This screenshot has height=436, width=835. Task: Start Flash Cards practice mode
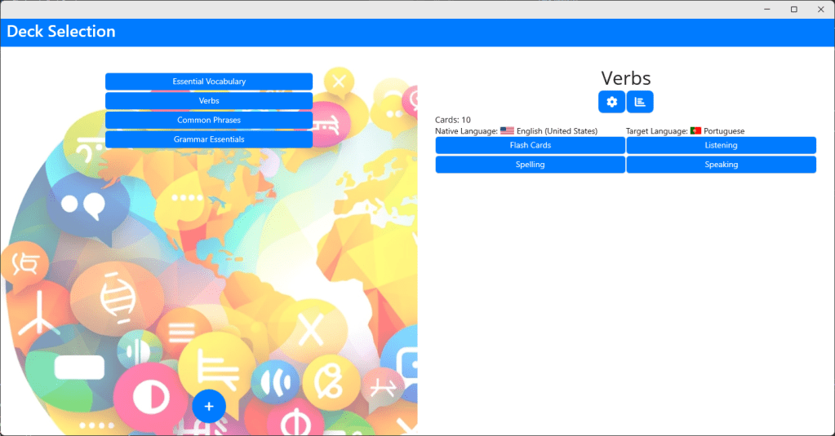point(530,145)
